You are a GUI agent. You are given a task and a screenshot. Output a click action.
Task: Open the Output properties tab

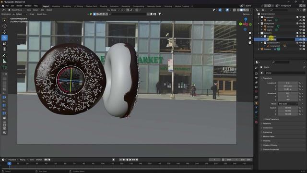coord(256,78)
